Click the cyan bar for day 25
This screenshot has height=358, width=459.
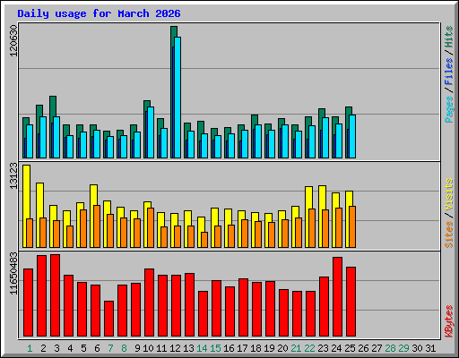(352, 137)
